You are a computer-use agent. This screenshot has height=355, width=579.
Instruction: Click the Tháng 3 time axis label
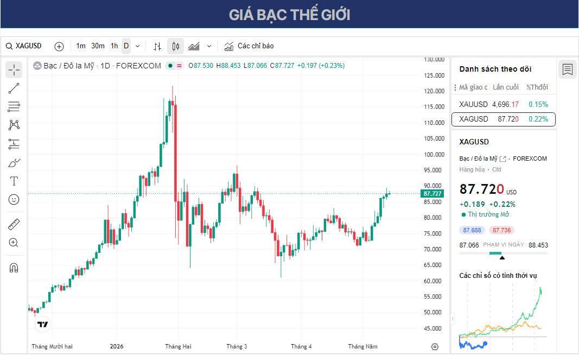(237, 346)
